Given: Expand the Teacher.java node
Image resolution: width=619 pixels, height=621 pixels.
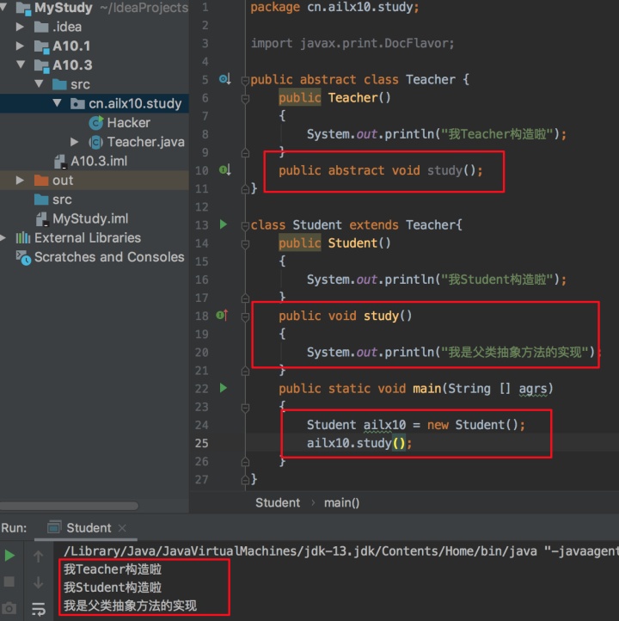Looking at the screenshot, I should (x=74, y=141).
